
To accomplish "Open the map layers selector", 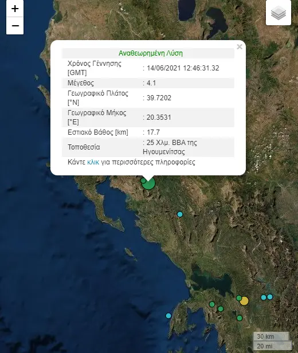I will [x=279, y=13].
